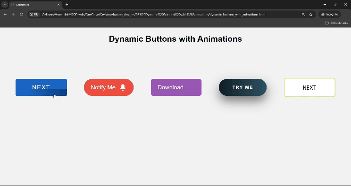The width and height of the screenshot is (351, 186).
Task: Close the browser window
Action: tap(346, 4)
